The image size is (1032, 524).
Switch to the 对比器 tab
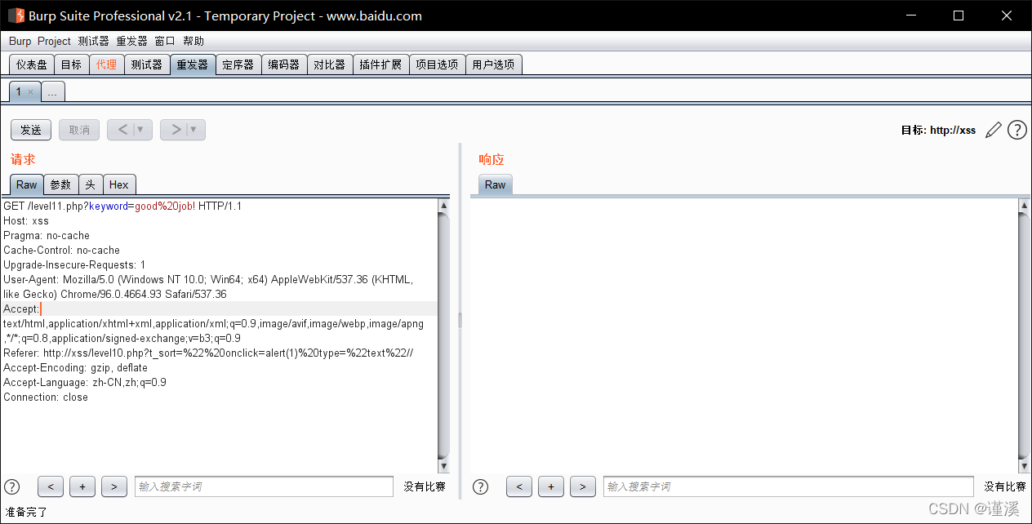(330, 64)
